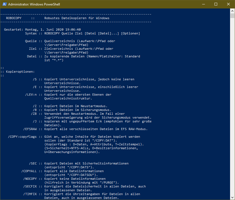Click the '/EFSRAW' option label

point(30,129)
